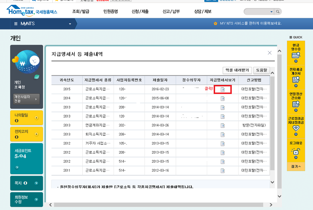View statement for 2012 row numbered 208-

pos(222,152)
